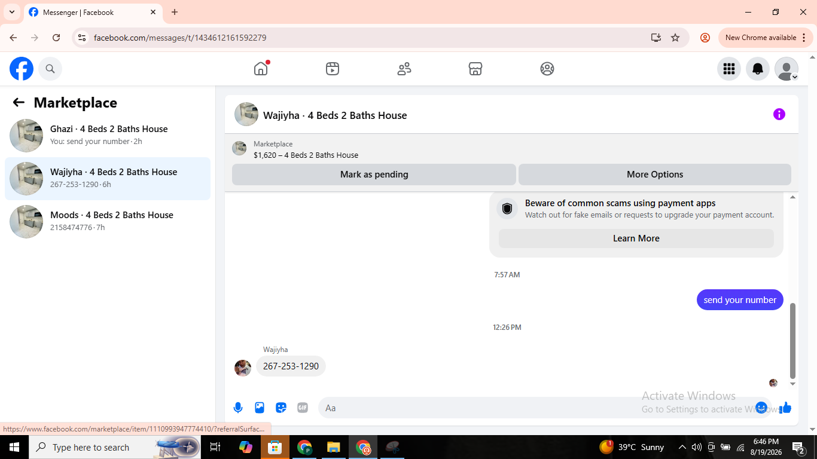Open the Ghazi conversation
The height and width of the screenshot is (459, 817).
(108, 136)
